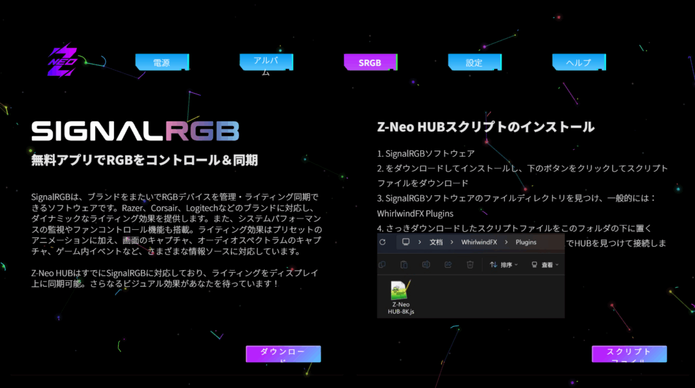Click Plugins in the breadcrumb path

pyautogui.click(x=526, y=242)
